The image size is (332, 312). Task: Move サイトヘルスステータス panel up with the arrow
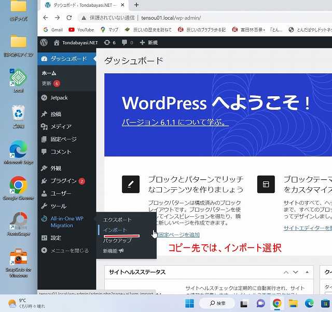(286, 272)
